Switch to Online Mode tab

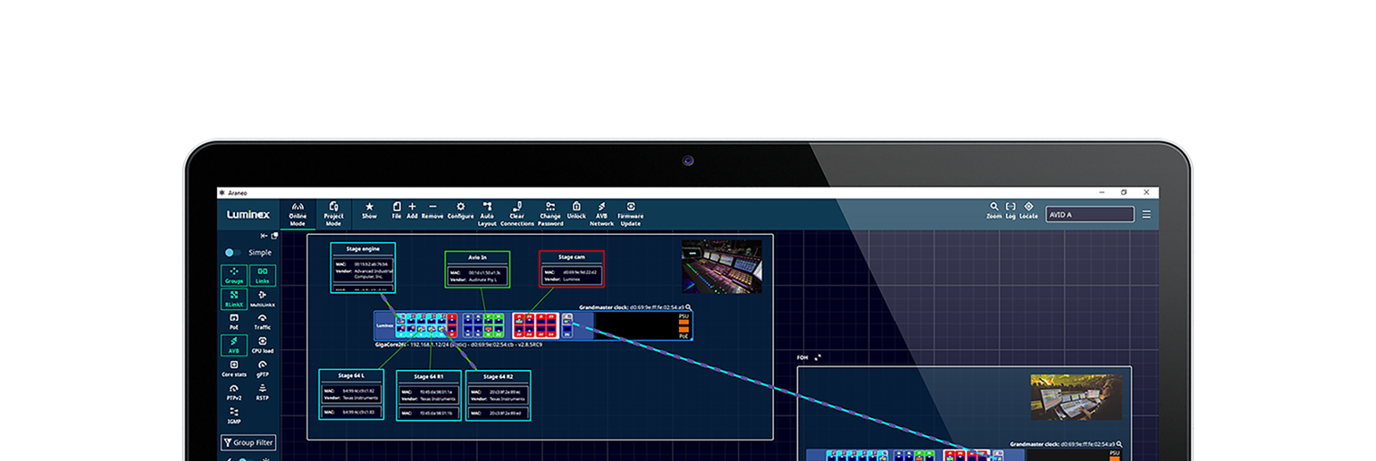click(298, 214)
